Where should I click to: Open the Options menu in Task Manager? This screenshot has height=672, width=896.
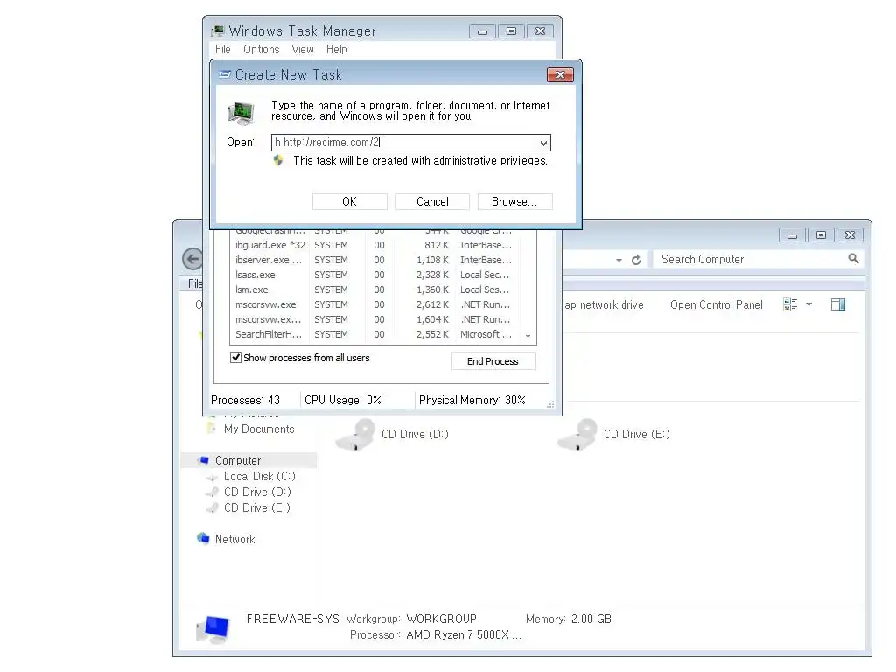(x=261, y=50)
